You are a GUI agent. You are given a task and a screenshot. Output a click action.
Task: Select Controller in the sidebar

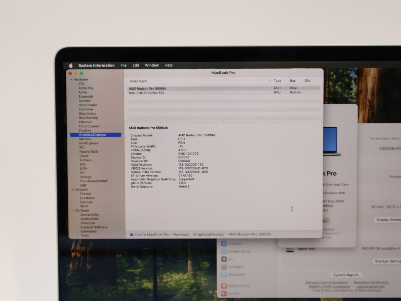86,109
